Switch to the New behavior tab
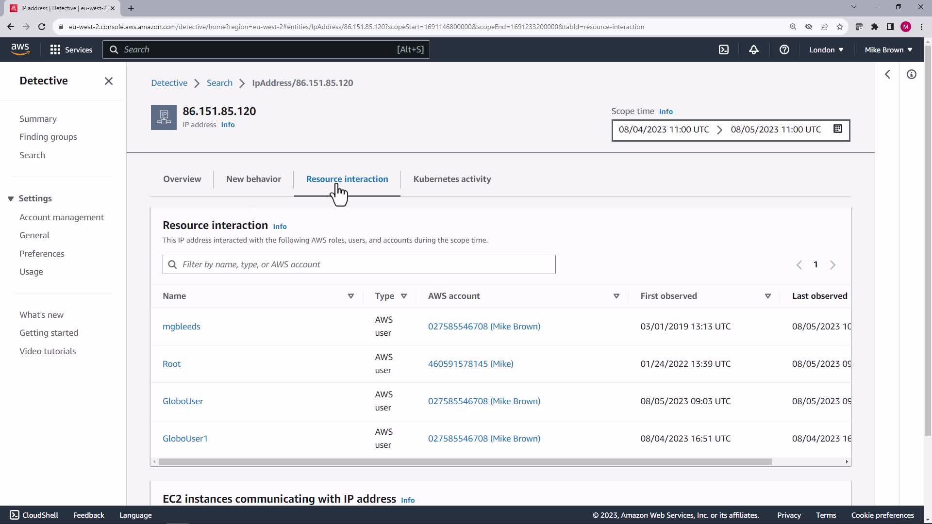 253,179
